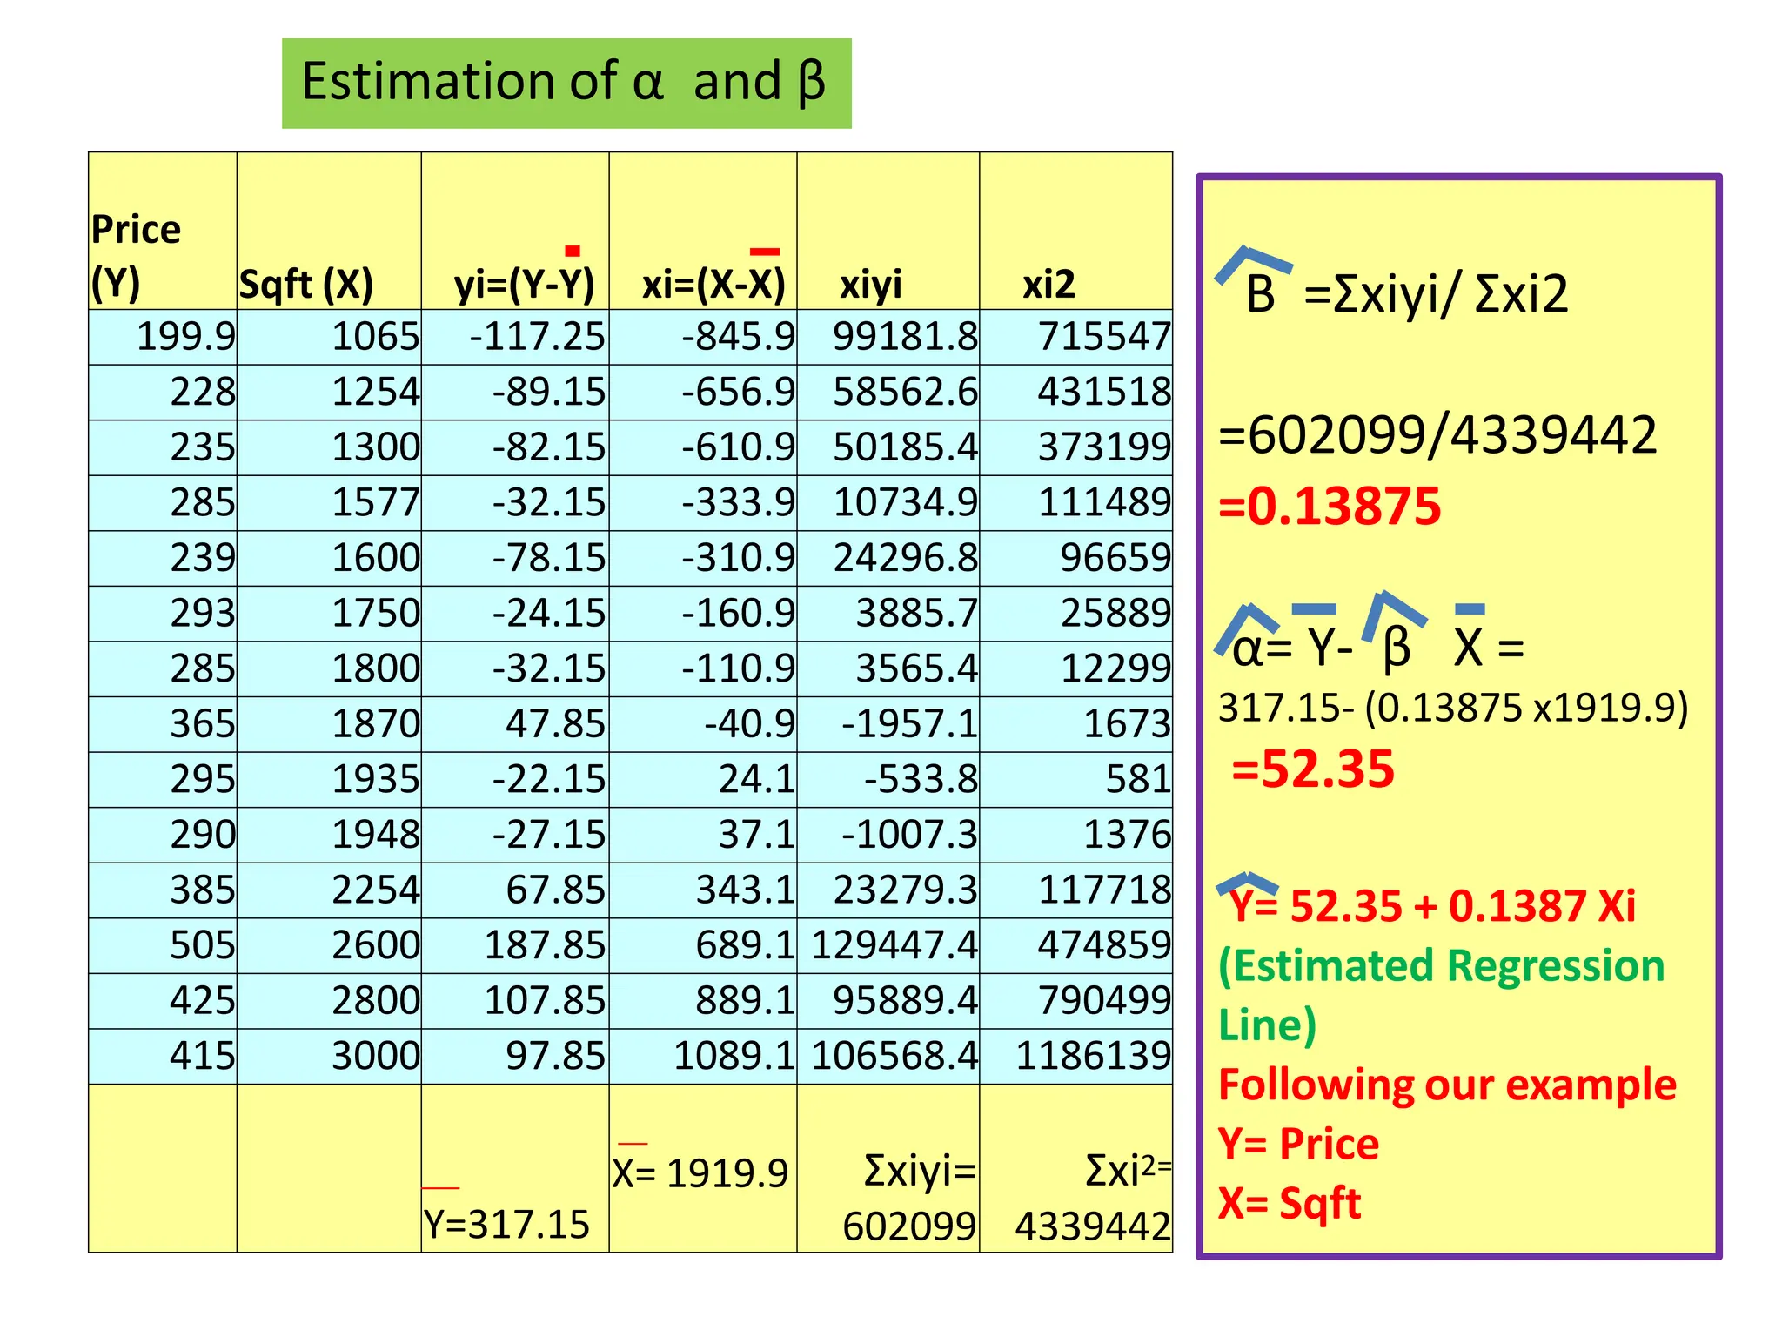Screen dimensions: 1782x1337
Task: Select the cell showing 3000 sqft
Action: click(375, 1056)
